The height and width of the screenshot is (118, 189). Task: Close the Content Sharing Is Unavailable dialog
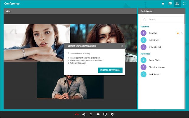pos(122,46)
